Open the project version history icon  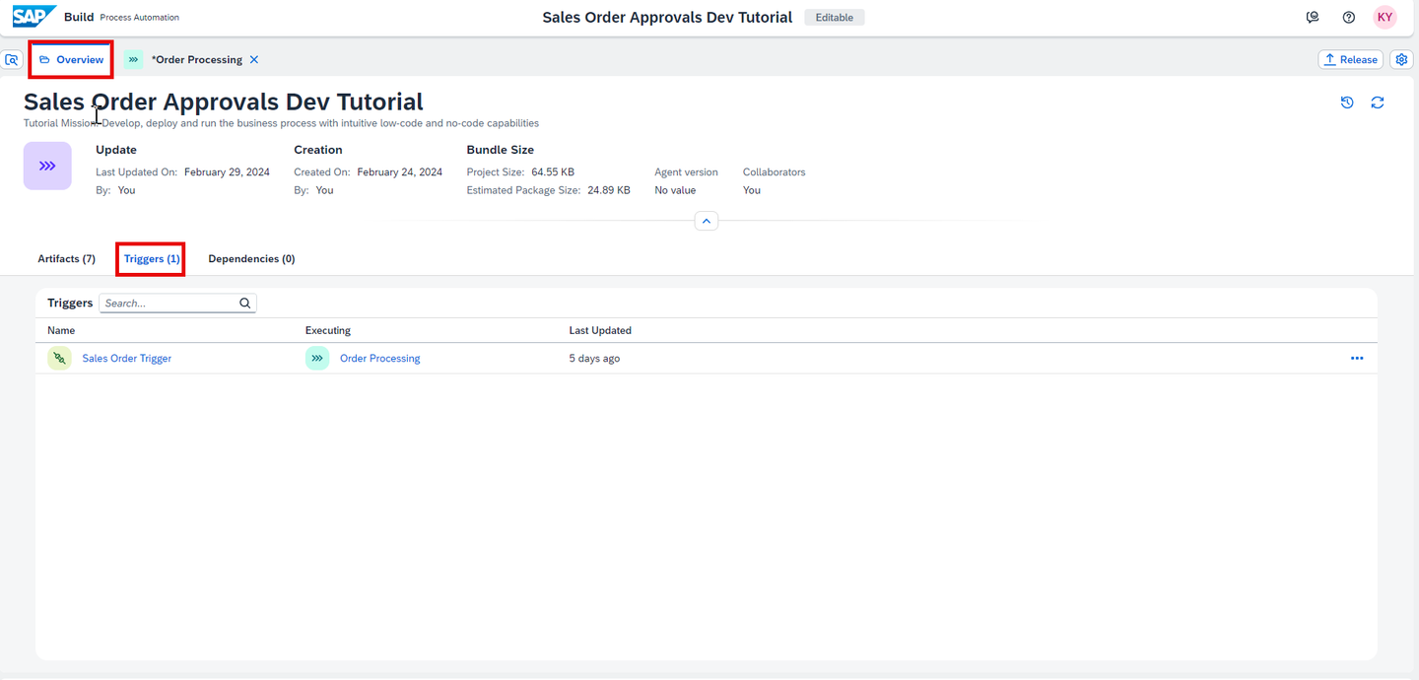[x=1347, y=102]
